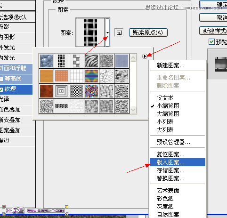Viewport: 227px width, 218px height.
Task: Choose 新建图案... from the menu
Action: click(x=178, y=65)
